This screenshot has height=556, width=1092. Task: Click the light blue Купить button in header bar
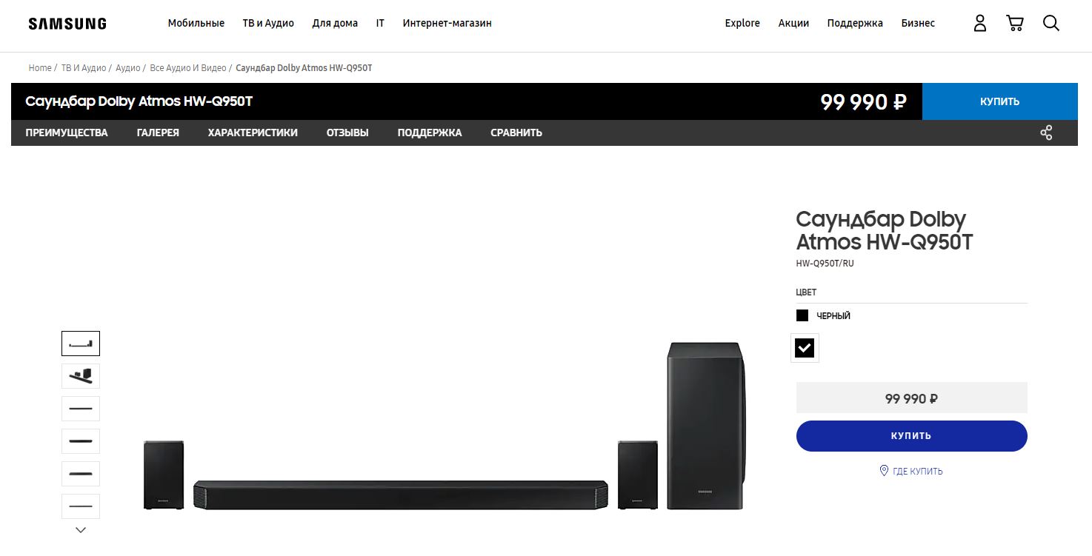pos(999,101)
